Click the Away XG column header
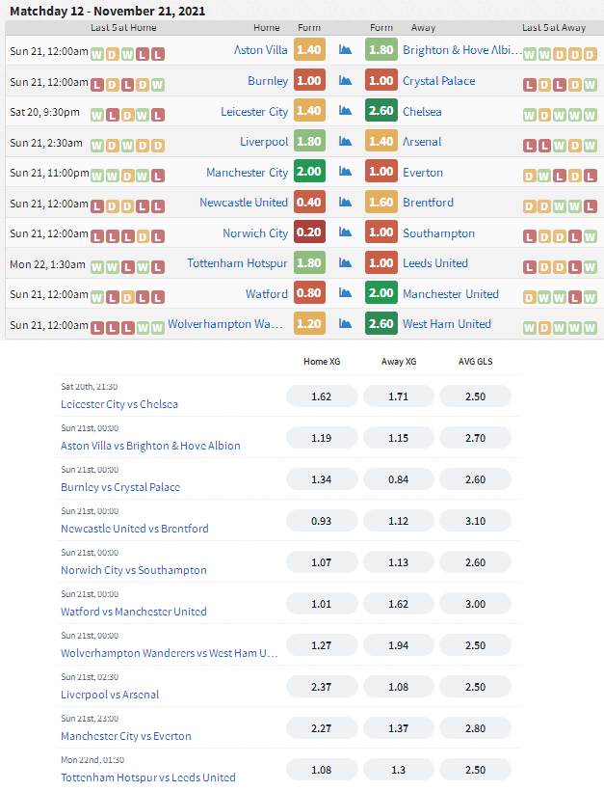The image size is (604, 791). 399,361
